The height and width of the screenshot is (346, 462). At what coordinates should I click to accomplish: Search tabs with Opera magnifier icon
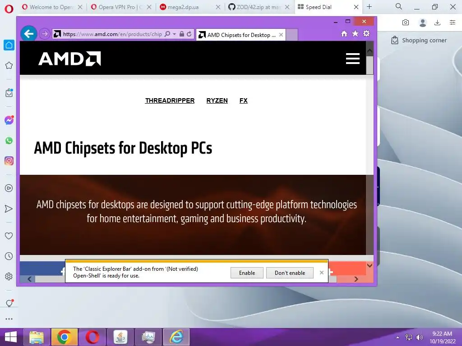pyautogui.click(x=399, y=6)
